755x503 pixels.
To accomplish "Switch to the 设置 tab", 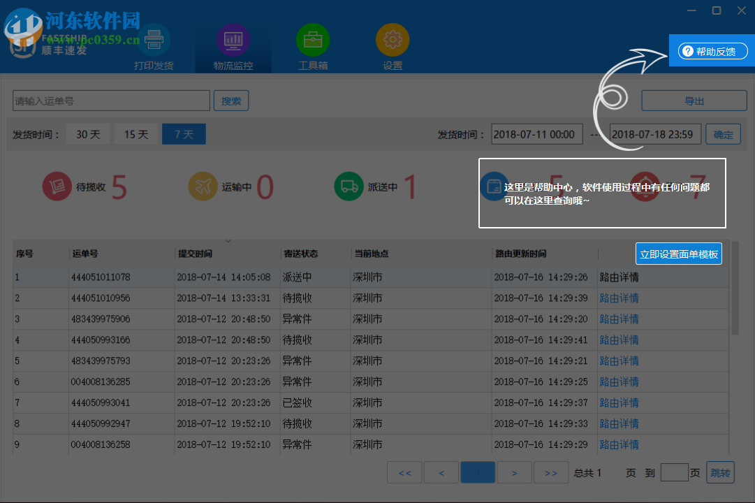I will coord(393,40).
